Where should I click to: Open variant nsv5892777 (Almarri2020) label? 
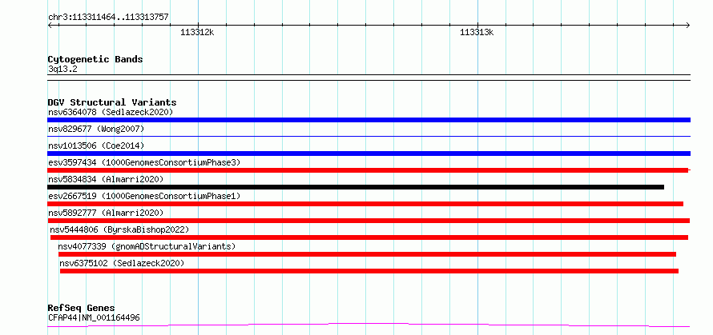pyautogui.click(x=106, y=213)
